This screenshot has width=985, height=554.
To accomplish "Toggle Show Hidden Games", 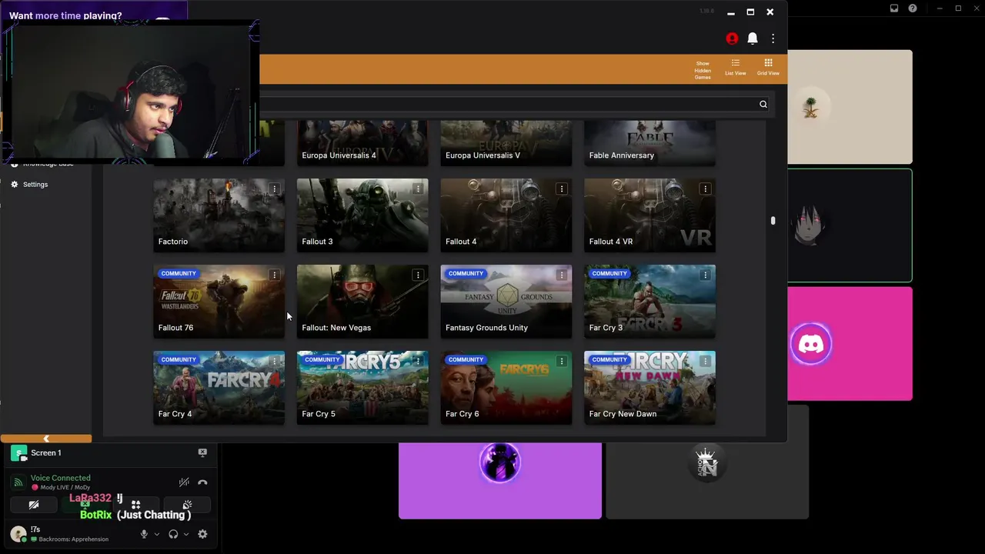I will click(703, 70).
